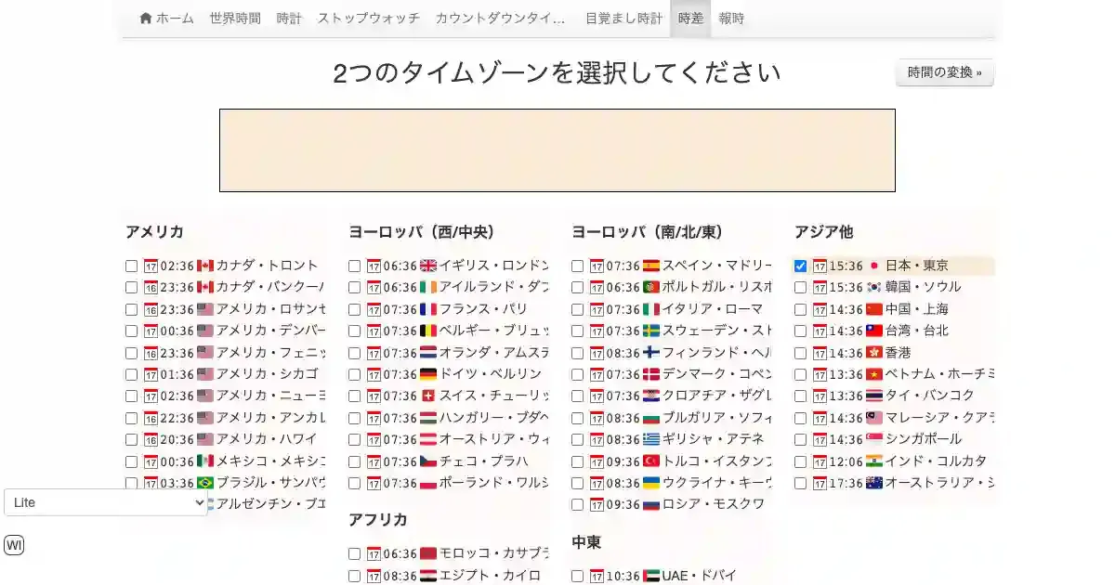Click the home icon in navigation bar
This screenshot has width=1115, height=585.
coord(146,19)
